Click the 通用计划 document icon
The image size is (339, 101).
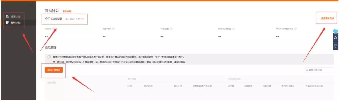(7, 17)
